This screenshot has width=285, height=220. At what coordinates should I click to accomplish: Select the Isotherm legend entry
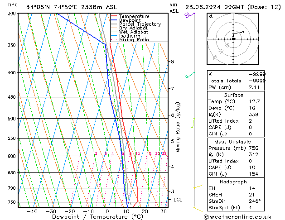[126, 36]
